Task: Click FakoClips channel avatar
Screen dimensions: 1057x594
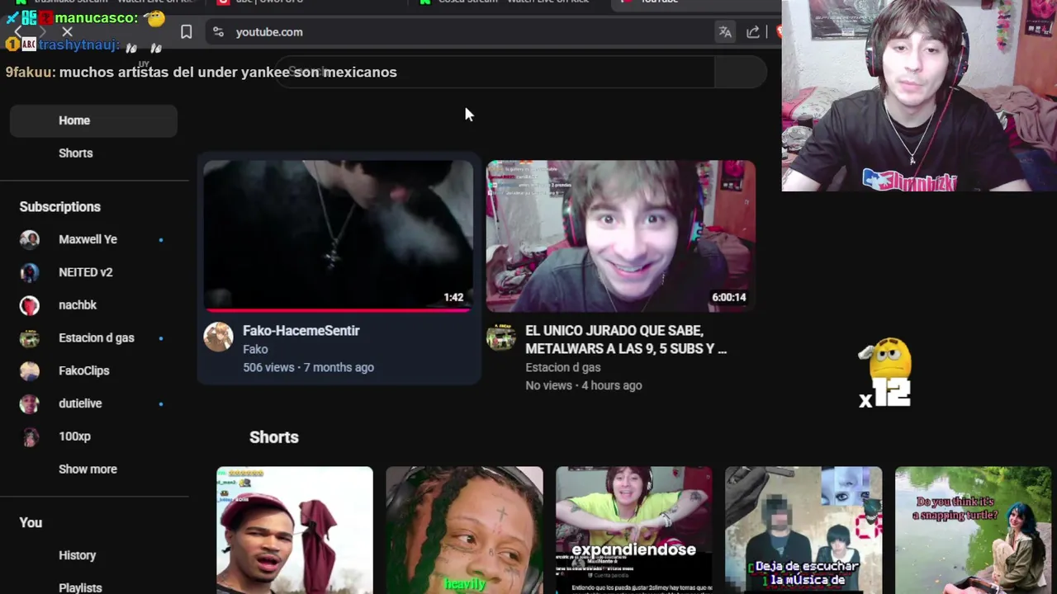Action: point(30,370)
